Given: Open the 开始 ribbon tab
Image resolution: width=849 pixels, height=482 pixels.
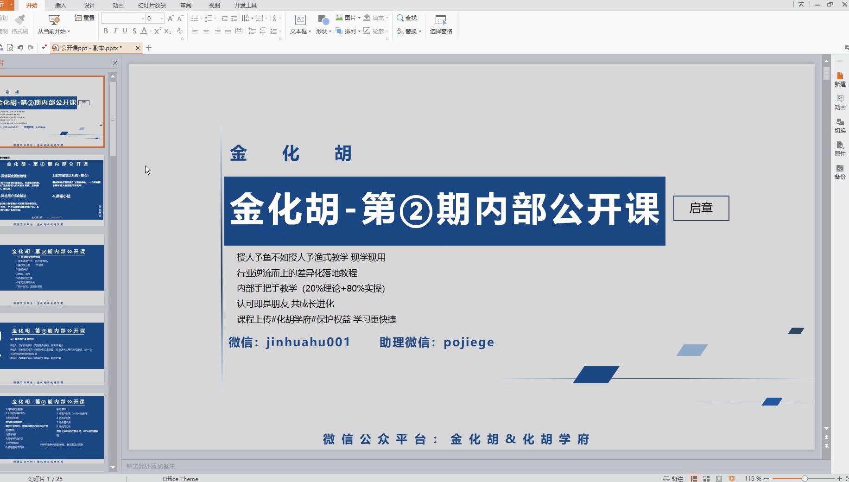Looking at the screenshot, I should [32, 5].
